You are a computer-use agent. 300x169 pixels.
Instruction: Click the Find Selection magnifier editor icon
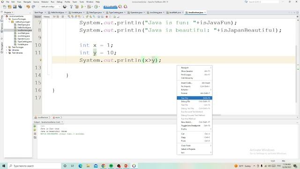(69, 17)
